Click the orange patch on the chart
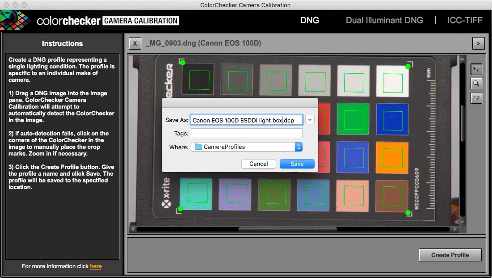Viewport: 492px width, 278px height. coord(392,157)
